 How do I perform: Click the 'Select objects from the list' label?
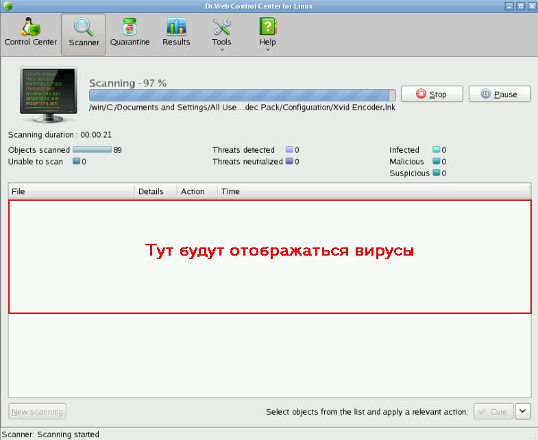click(x=367, y=411)
